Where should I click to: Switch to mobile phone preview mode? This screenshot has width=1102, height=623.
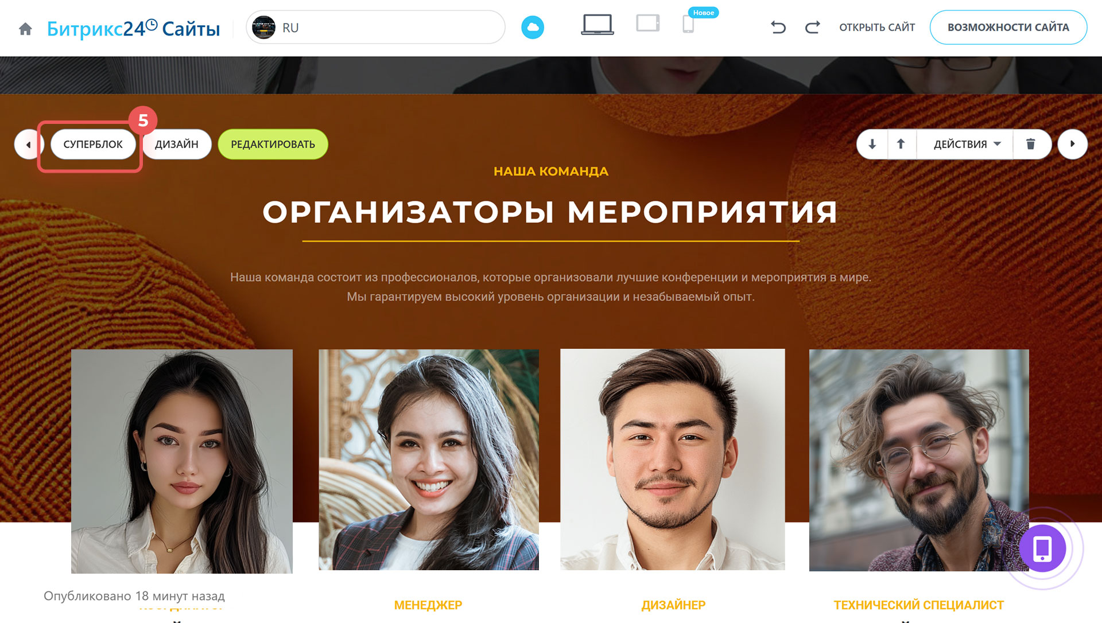coord(688,24)
